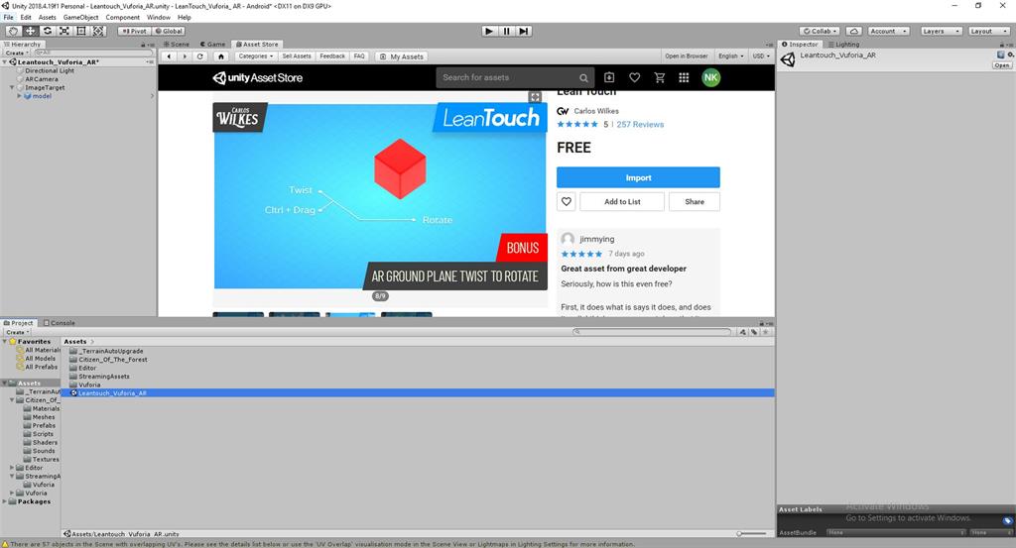Click the Add to List button

[622, 202]
